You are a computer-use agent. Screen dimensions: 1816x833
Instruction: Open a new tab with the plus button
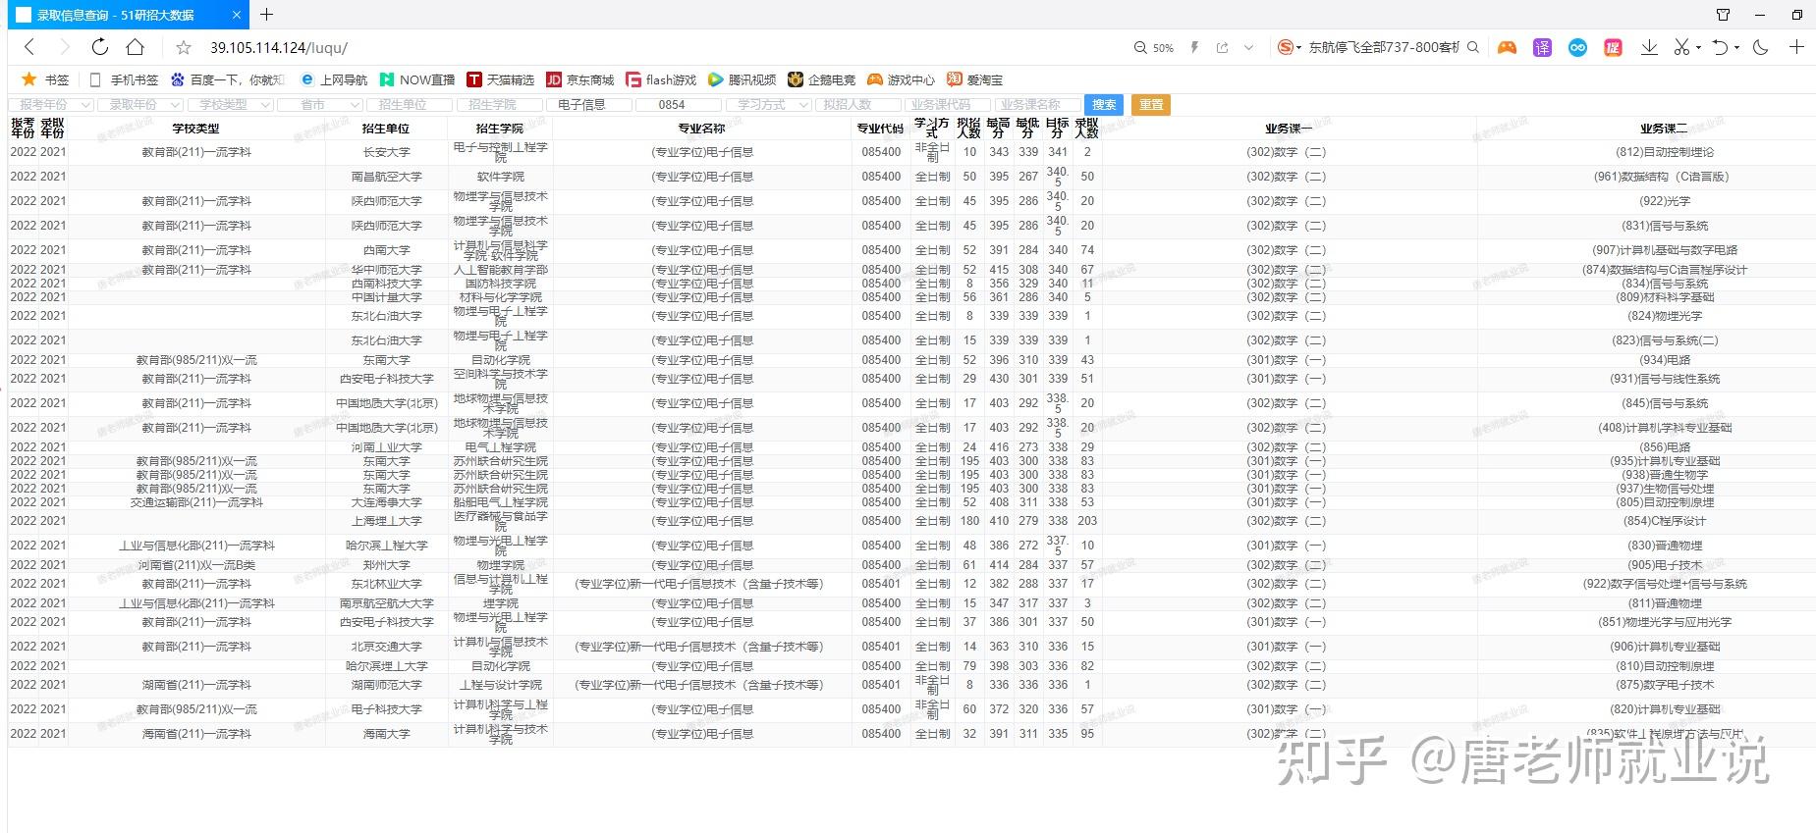pyautogui.click(x=267, y=15)
